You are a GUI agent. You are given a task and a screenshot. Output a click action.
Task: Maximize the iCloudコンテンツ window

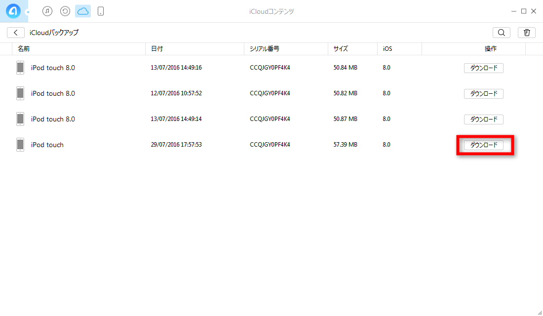point(524,11)
